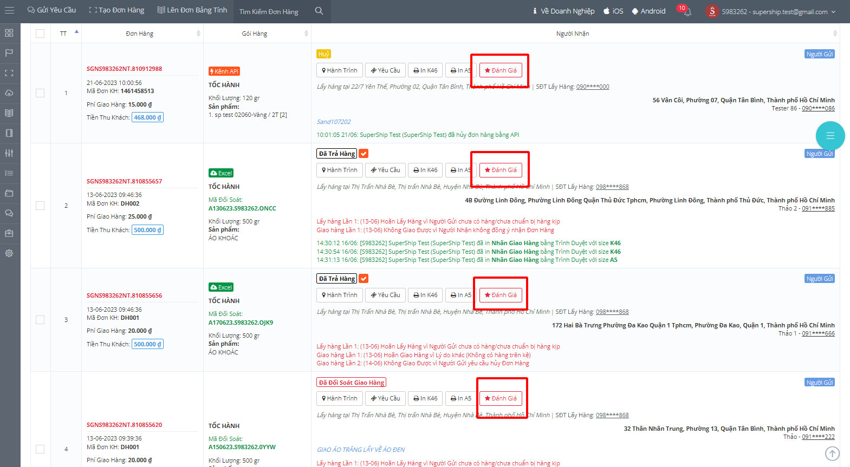
Task: Click the scroll-to-top arrow button
Action: pyautogui.click(x=832, y=453)
